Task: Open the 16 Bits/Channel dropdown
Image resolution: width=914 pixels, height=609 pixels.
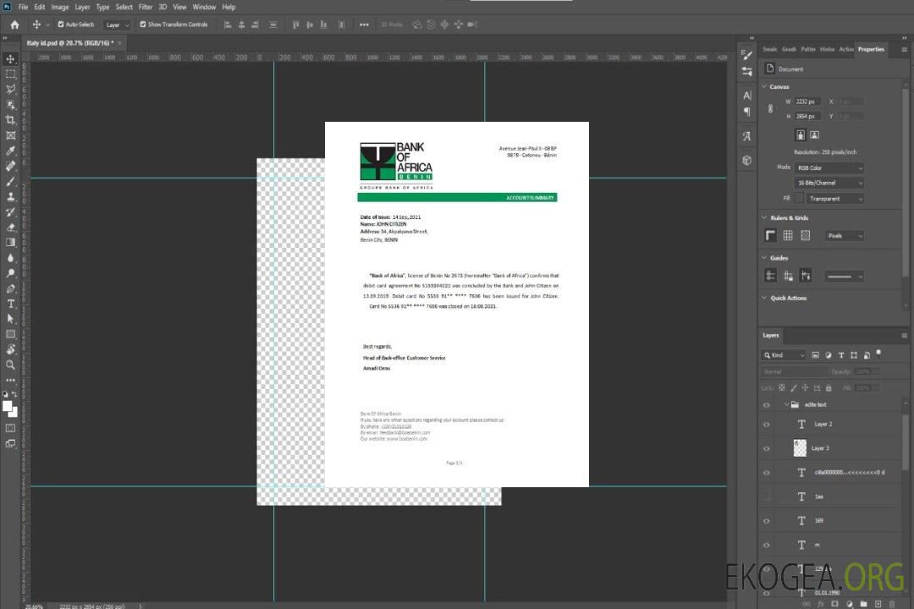Action: click(829, 183)
